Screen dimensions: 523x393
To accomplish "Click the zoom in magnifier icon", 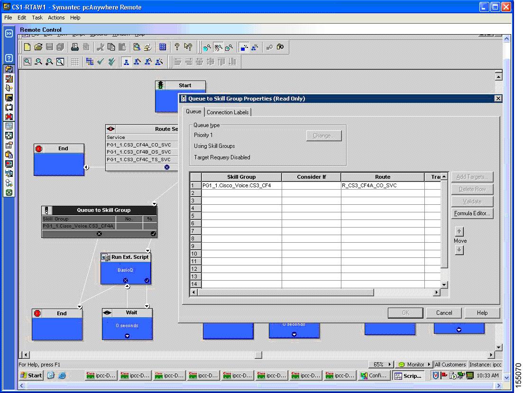I will (49, 62).
